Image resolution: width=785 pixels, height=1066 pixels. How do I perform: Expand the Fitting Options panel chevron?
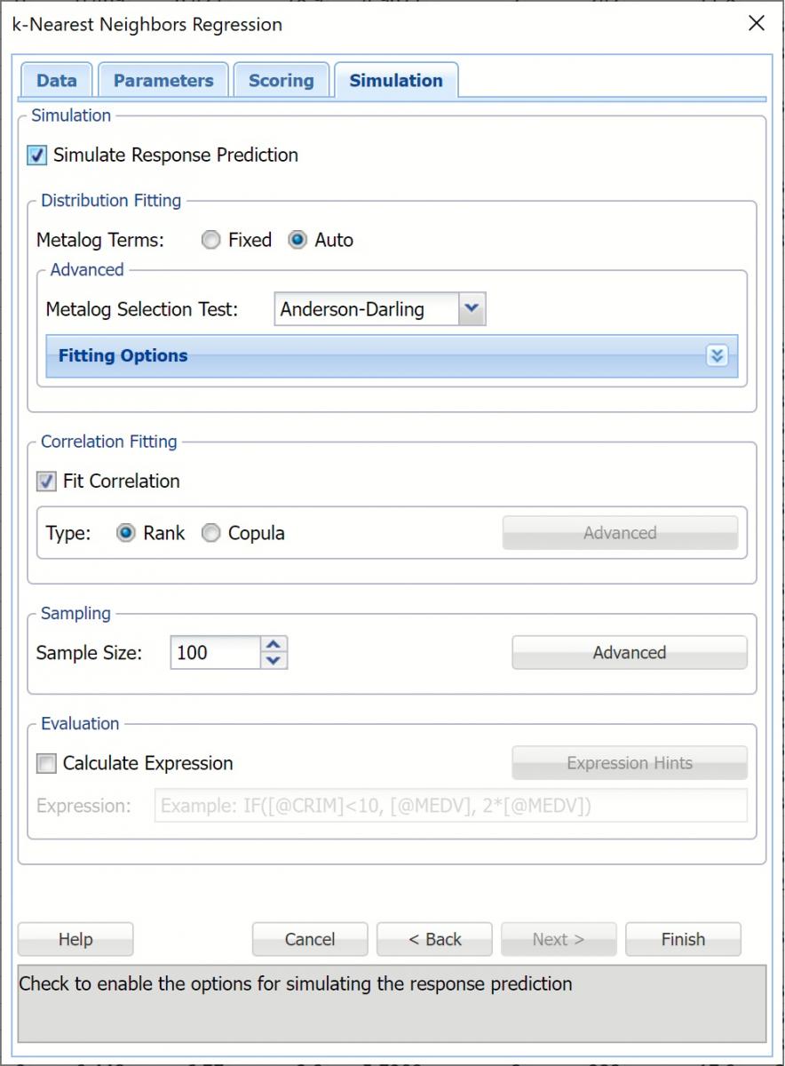tap(717, 356)
